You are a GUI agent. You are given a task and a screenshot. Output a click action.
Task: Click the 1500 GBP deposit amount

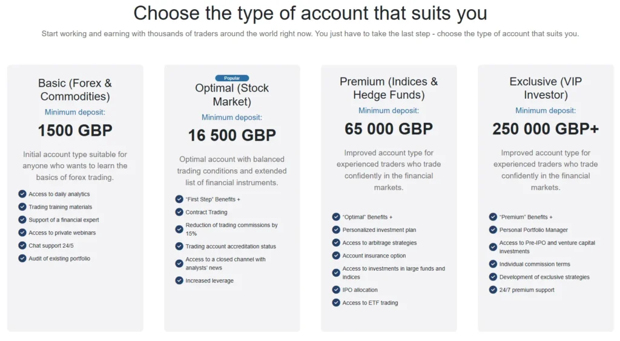point(75,130)
